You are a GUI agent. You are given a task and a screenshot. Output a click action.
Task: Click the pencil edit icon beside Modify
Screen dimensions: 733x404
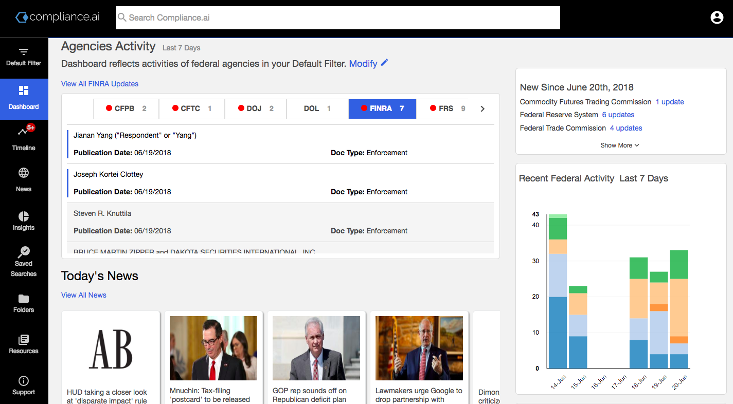coord(384,63)
